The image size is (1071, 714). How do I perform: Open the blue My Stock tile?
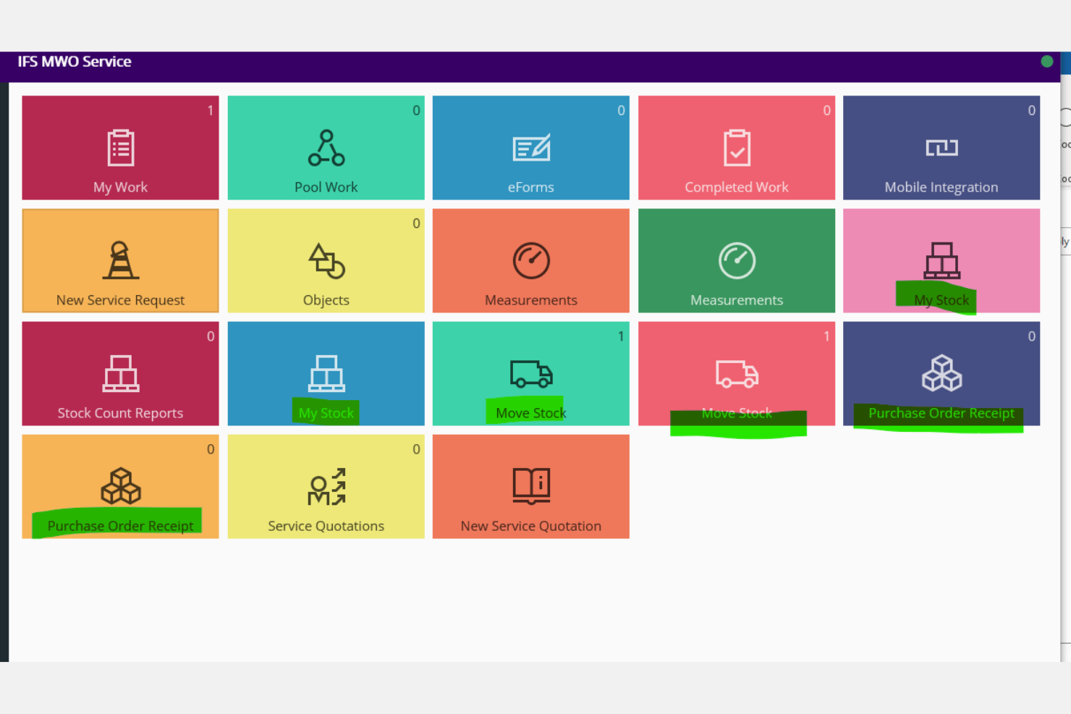(x=326, y=374)
